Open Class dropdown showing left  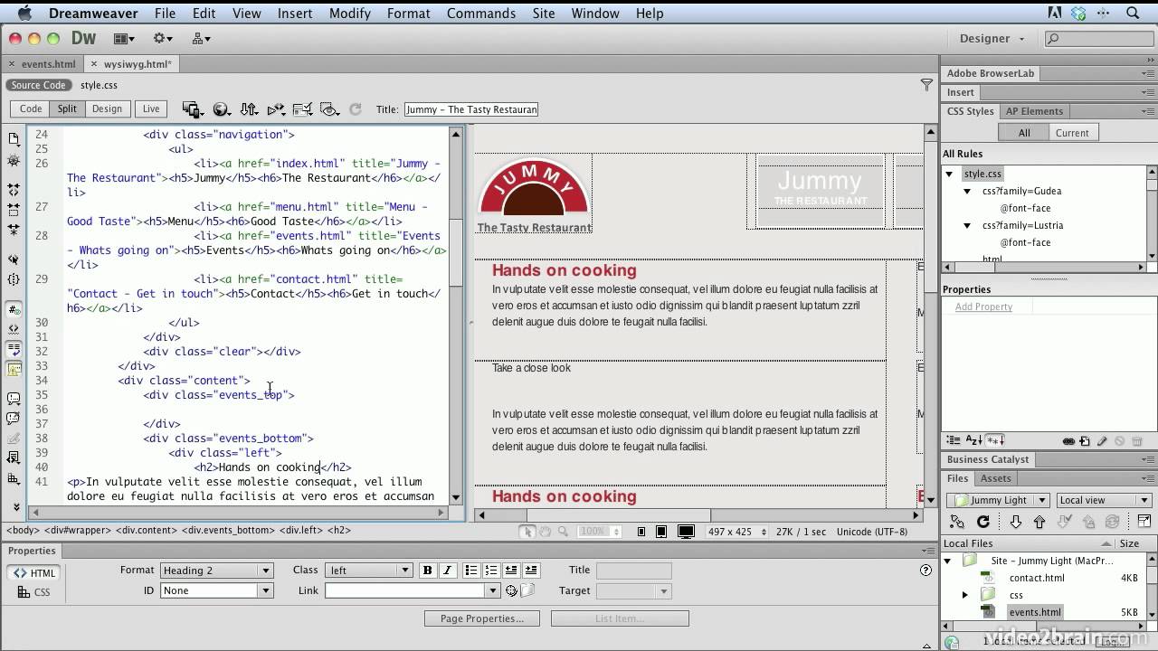tap(369, 571)
